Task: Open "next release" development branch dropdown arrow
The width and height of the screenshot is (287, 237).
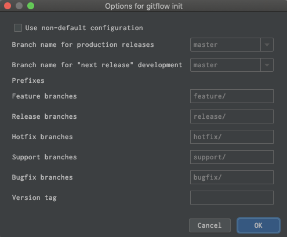Action: click(x=267, y=65)
